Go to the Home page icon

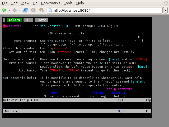(x=41, y=10)
